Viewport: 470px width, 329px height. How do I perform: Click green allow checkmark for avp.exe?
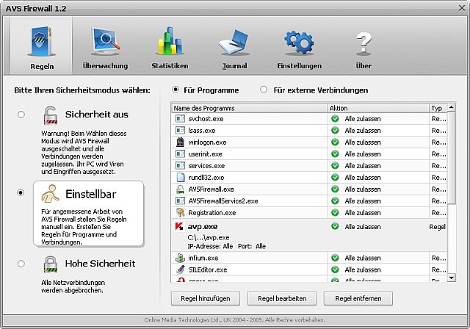click(x=335, y=226)
